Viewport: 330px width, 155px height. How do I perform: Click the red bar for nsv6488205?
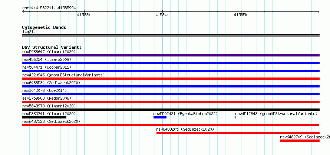pyautogui.click(x=238, y=133)
